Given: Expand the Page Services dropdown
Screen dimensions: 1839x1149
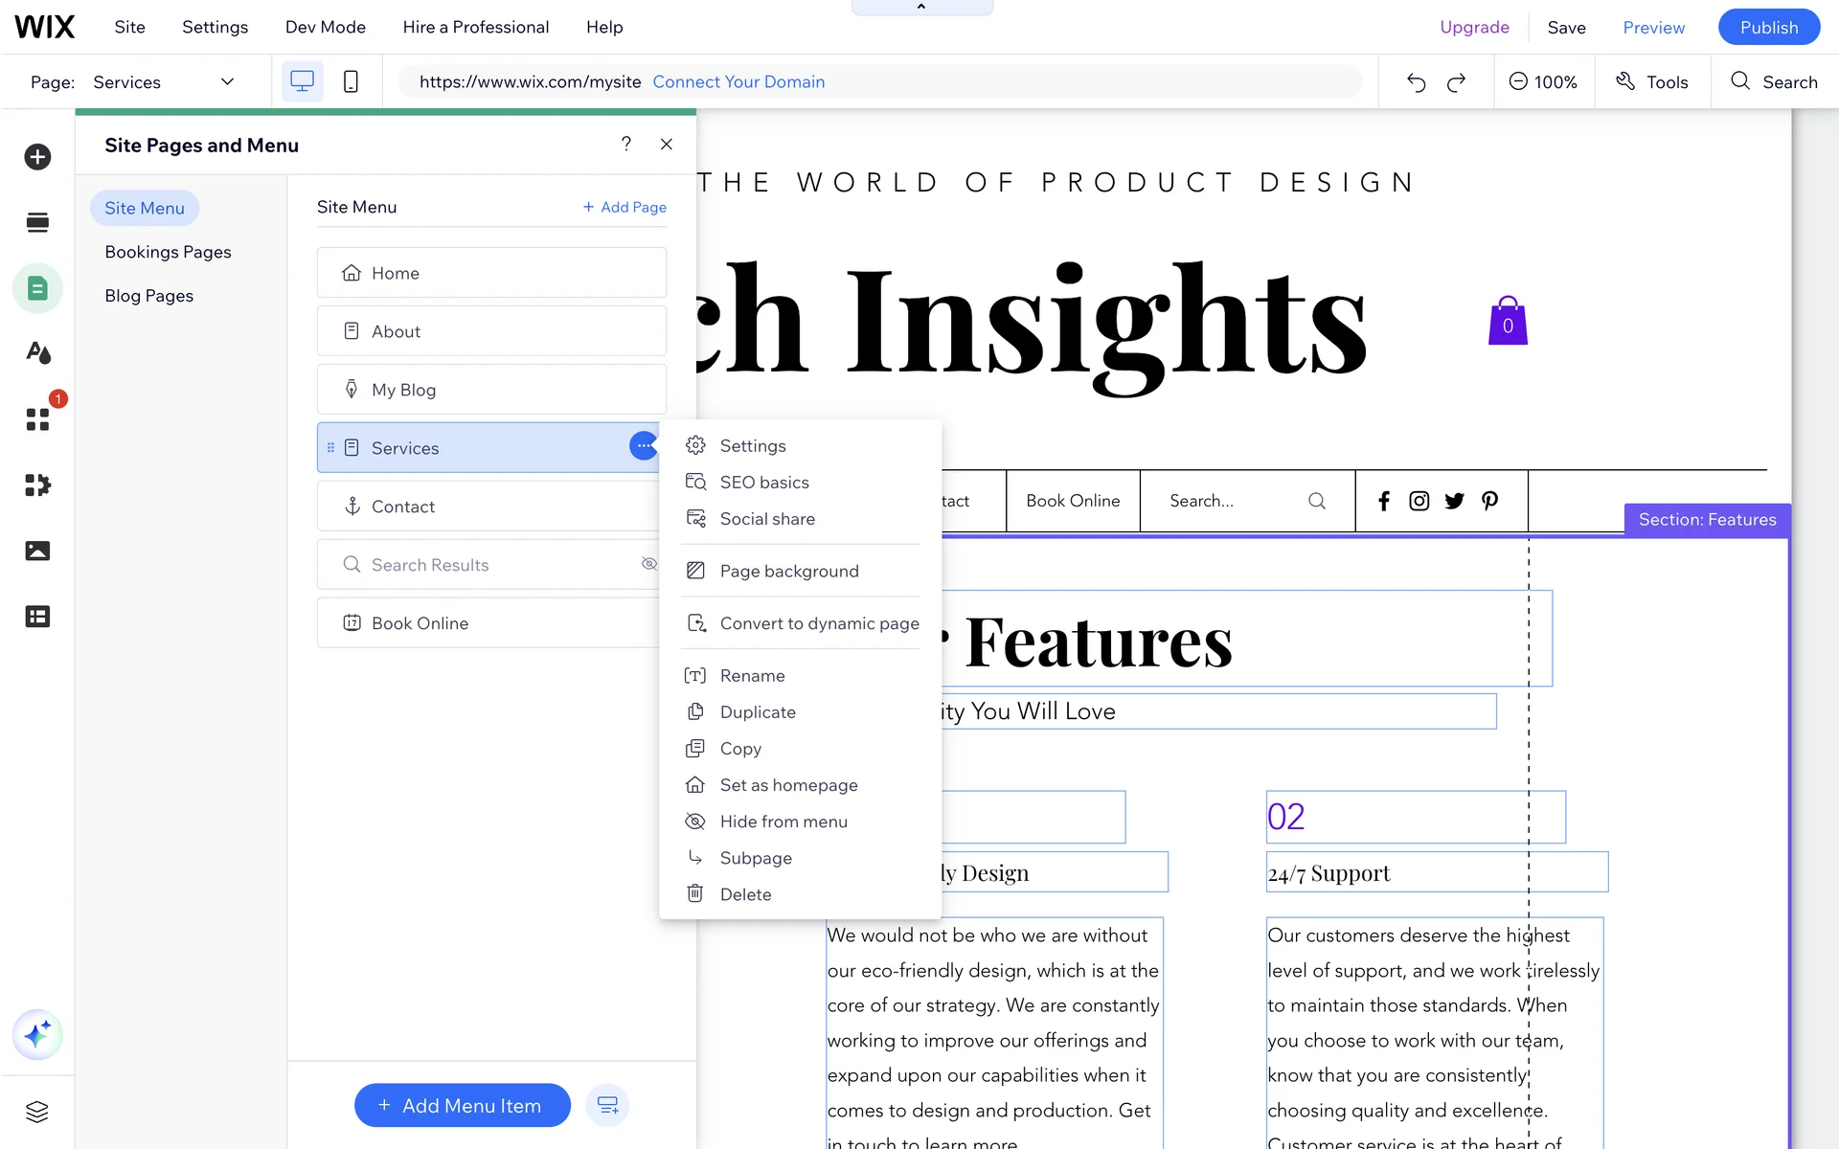Looking at the screenshot, I should point(227,81).
